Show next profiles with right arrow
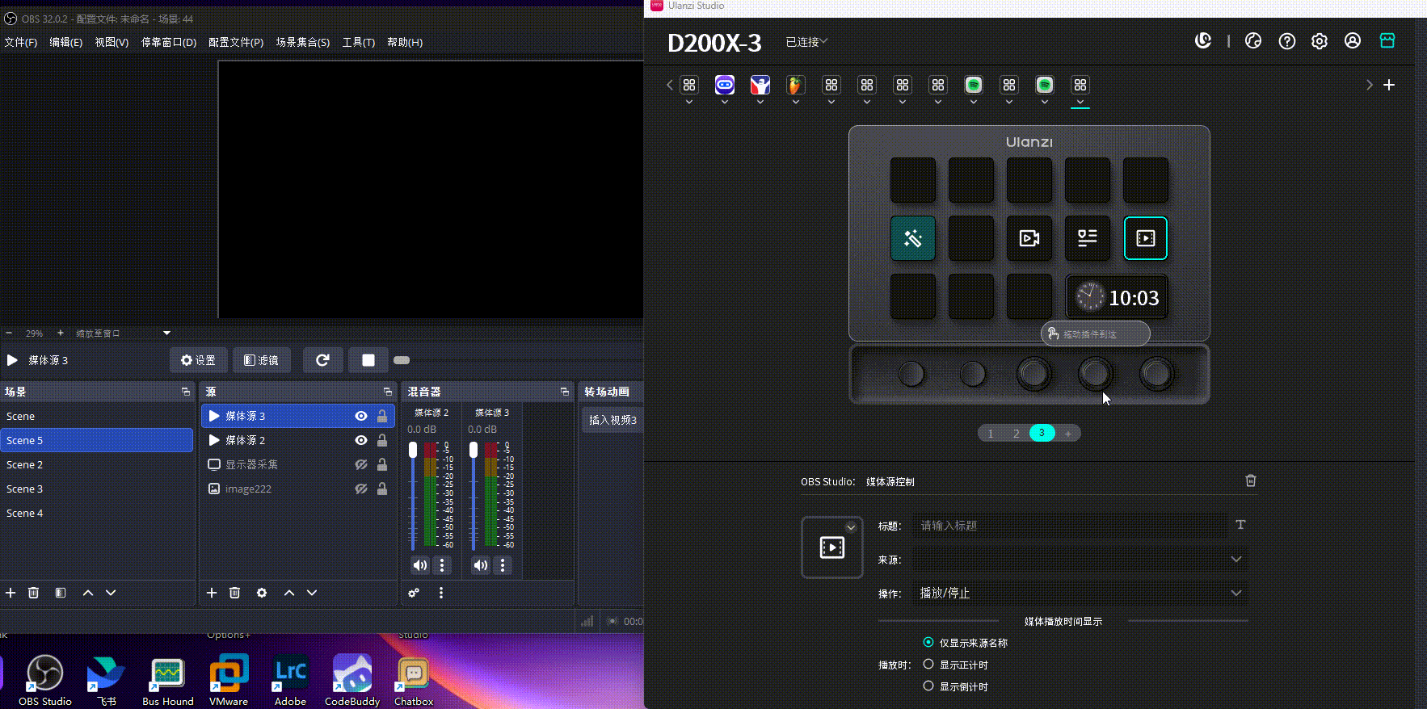 [x=1369, y=85]
